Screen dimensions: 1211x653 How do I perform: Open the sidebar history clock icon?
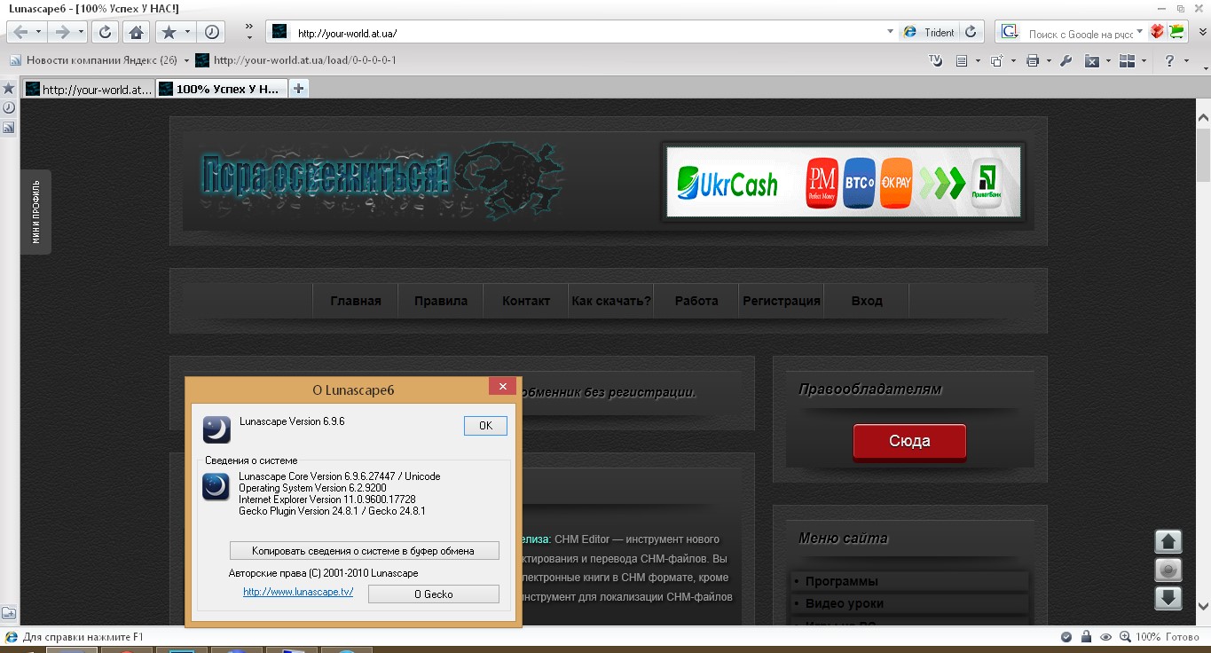pos(9,107)
